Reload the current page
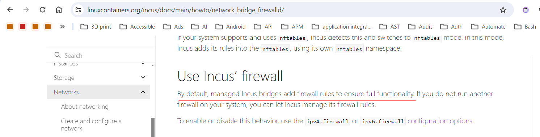540x137 pixels. tap(42, 10)
